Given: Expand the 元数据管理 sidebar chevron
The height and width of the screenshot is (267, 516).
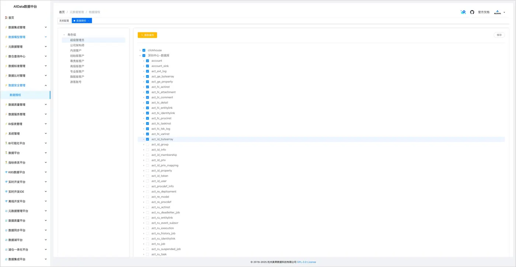Looking at the screenshot, I should coord(46,47).
